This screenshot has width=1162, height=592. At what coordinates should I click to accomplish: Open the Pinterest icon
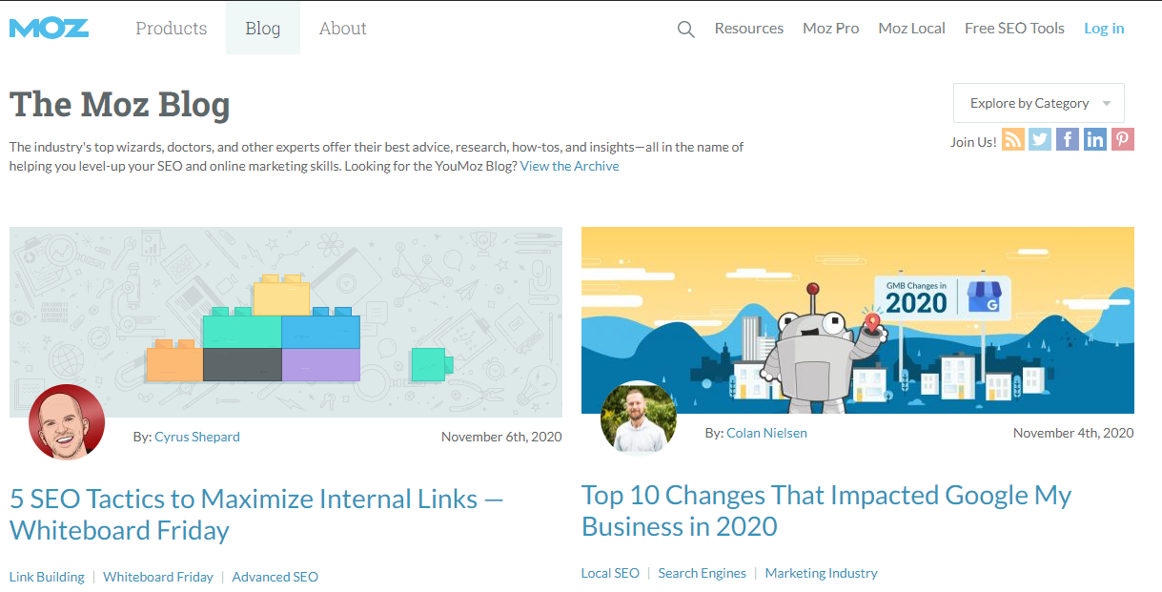(x=1123, y=140)
